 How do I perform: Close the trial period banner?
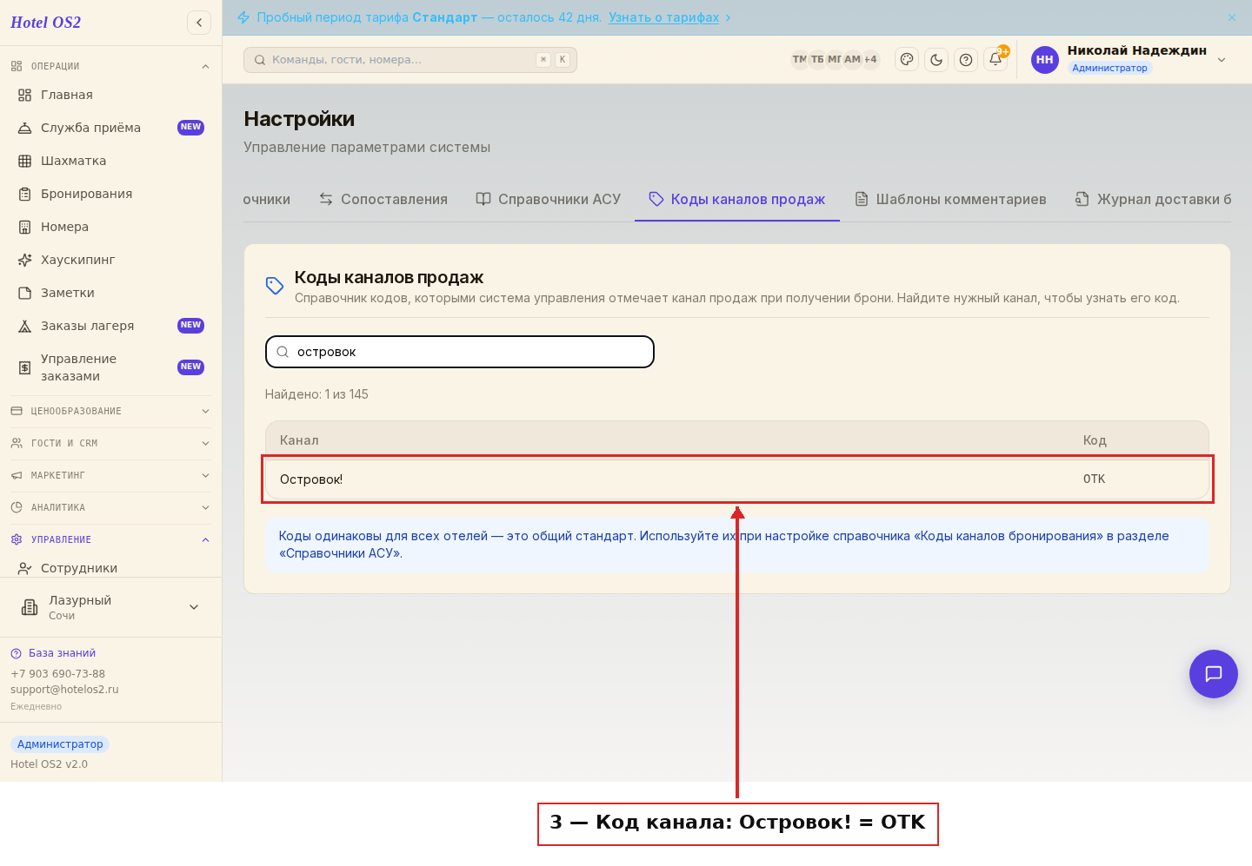click(x=1232, y=17)
